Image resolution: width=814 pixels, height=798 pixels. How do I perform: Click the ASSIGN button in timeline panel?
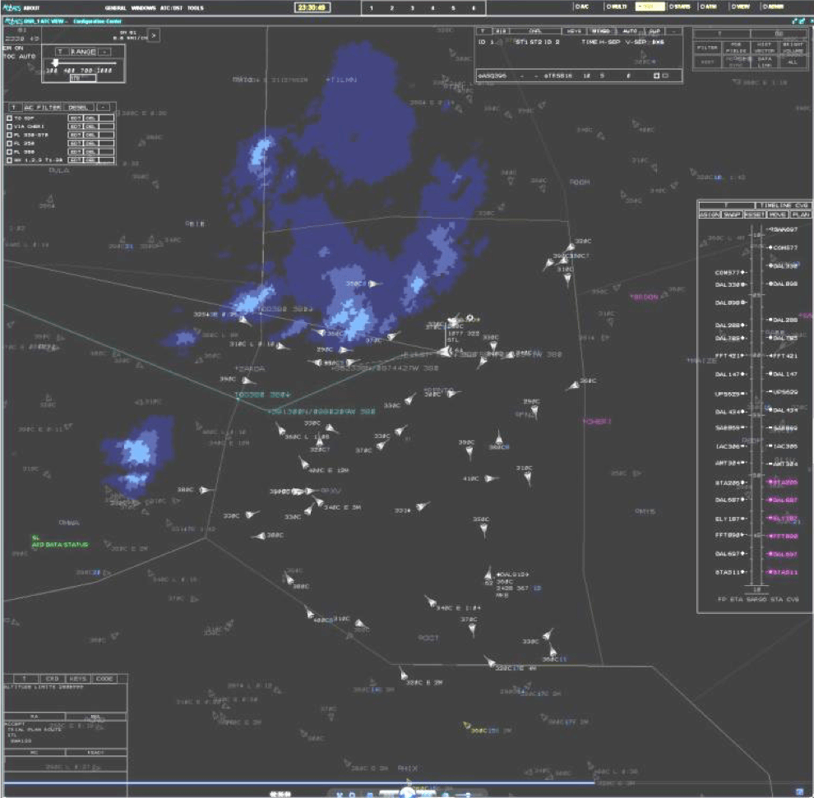coord(709,214)
